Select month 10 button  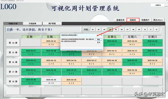(145, 29)
